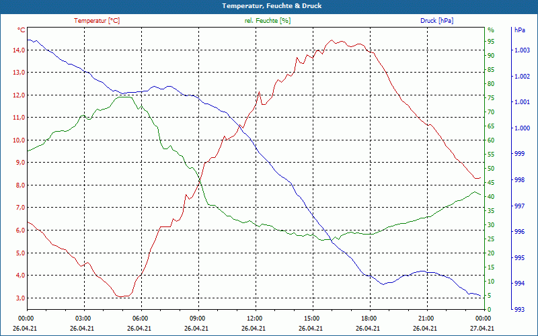
Task: Click the green 60 humidity axis value
Action: (491, 140)
